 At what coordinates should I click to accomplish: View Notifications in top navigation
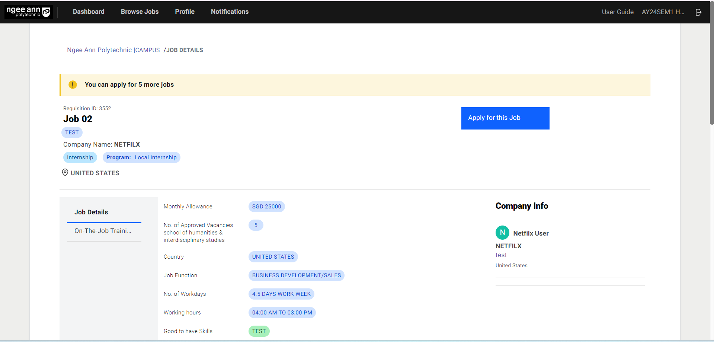230,12
